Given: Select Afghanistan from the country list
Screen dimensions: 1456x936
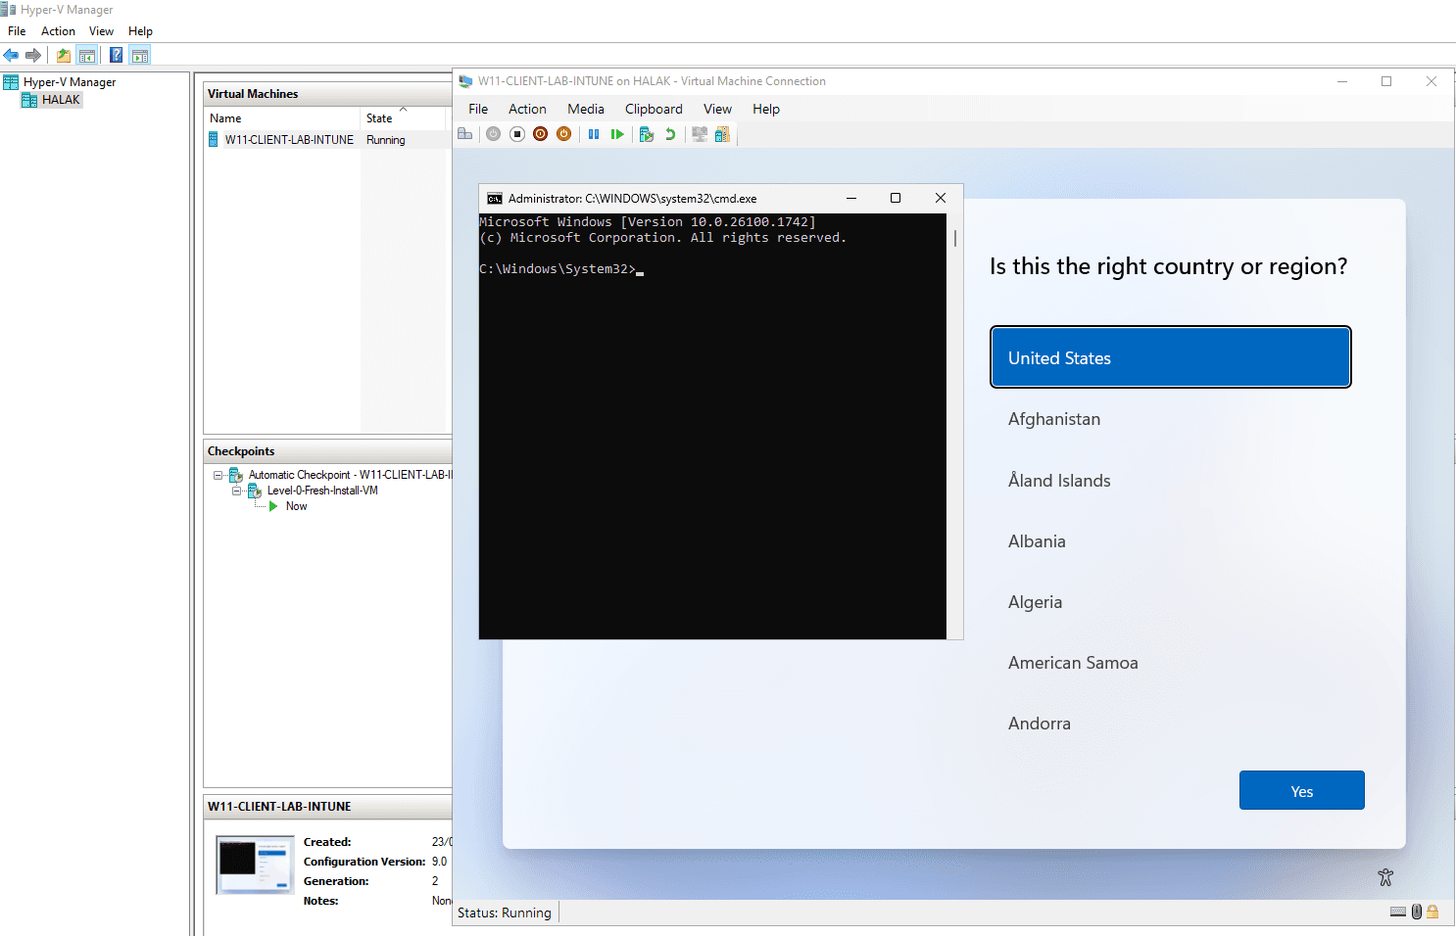Looking at the screenshot, I should click(1054, 419).
